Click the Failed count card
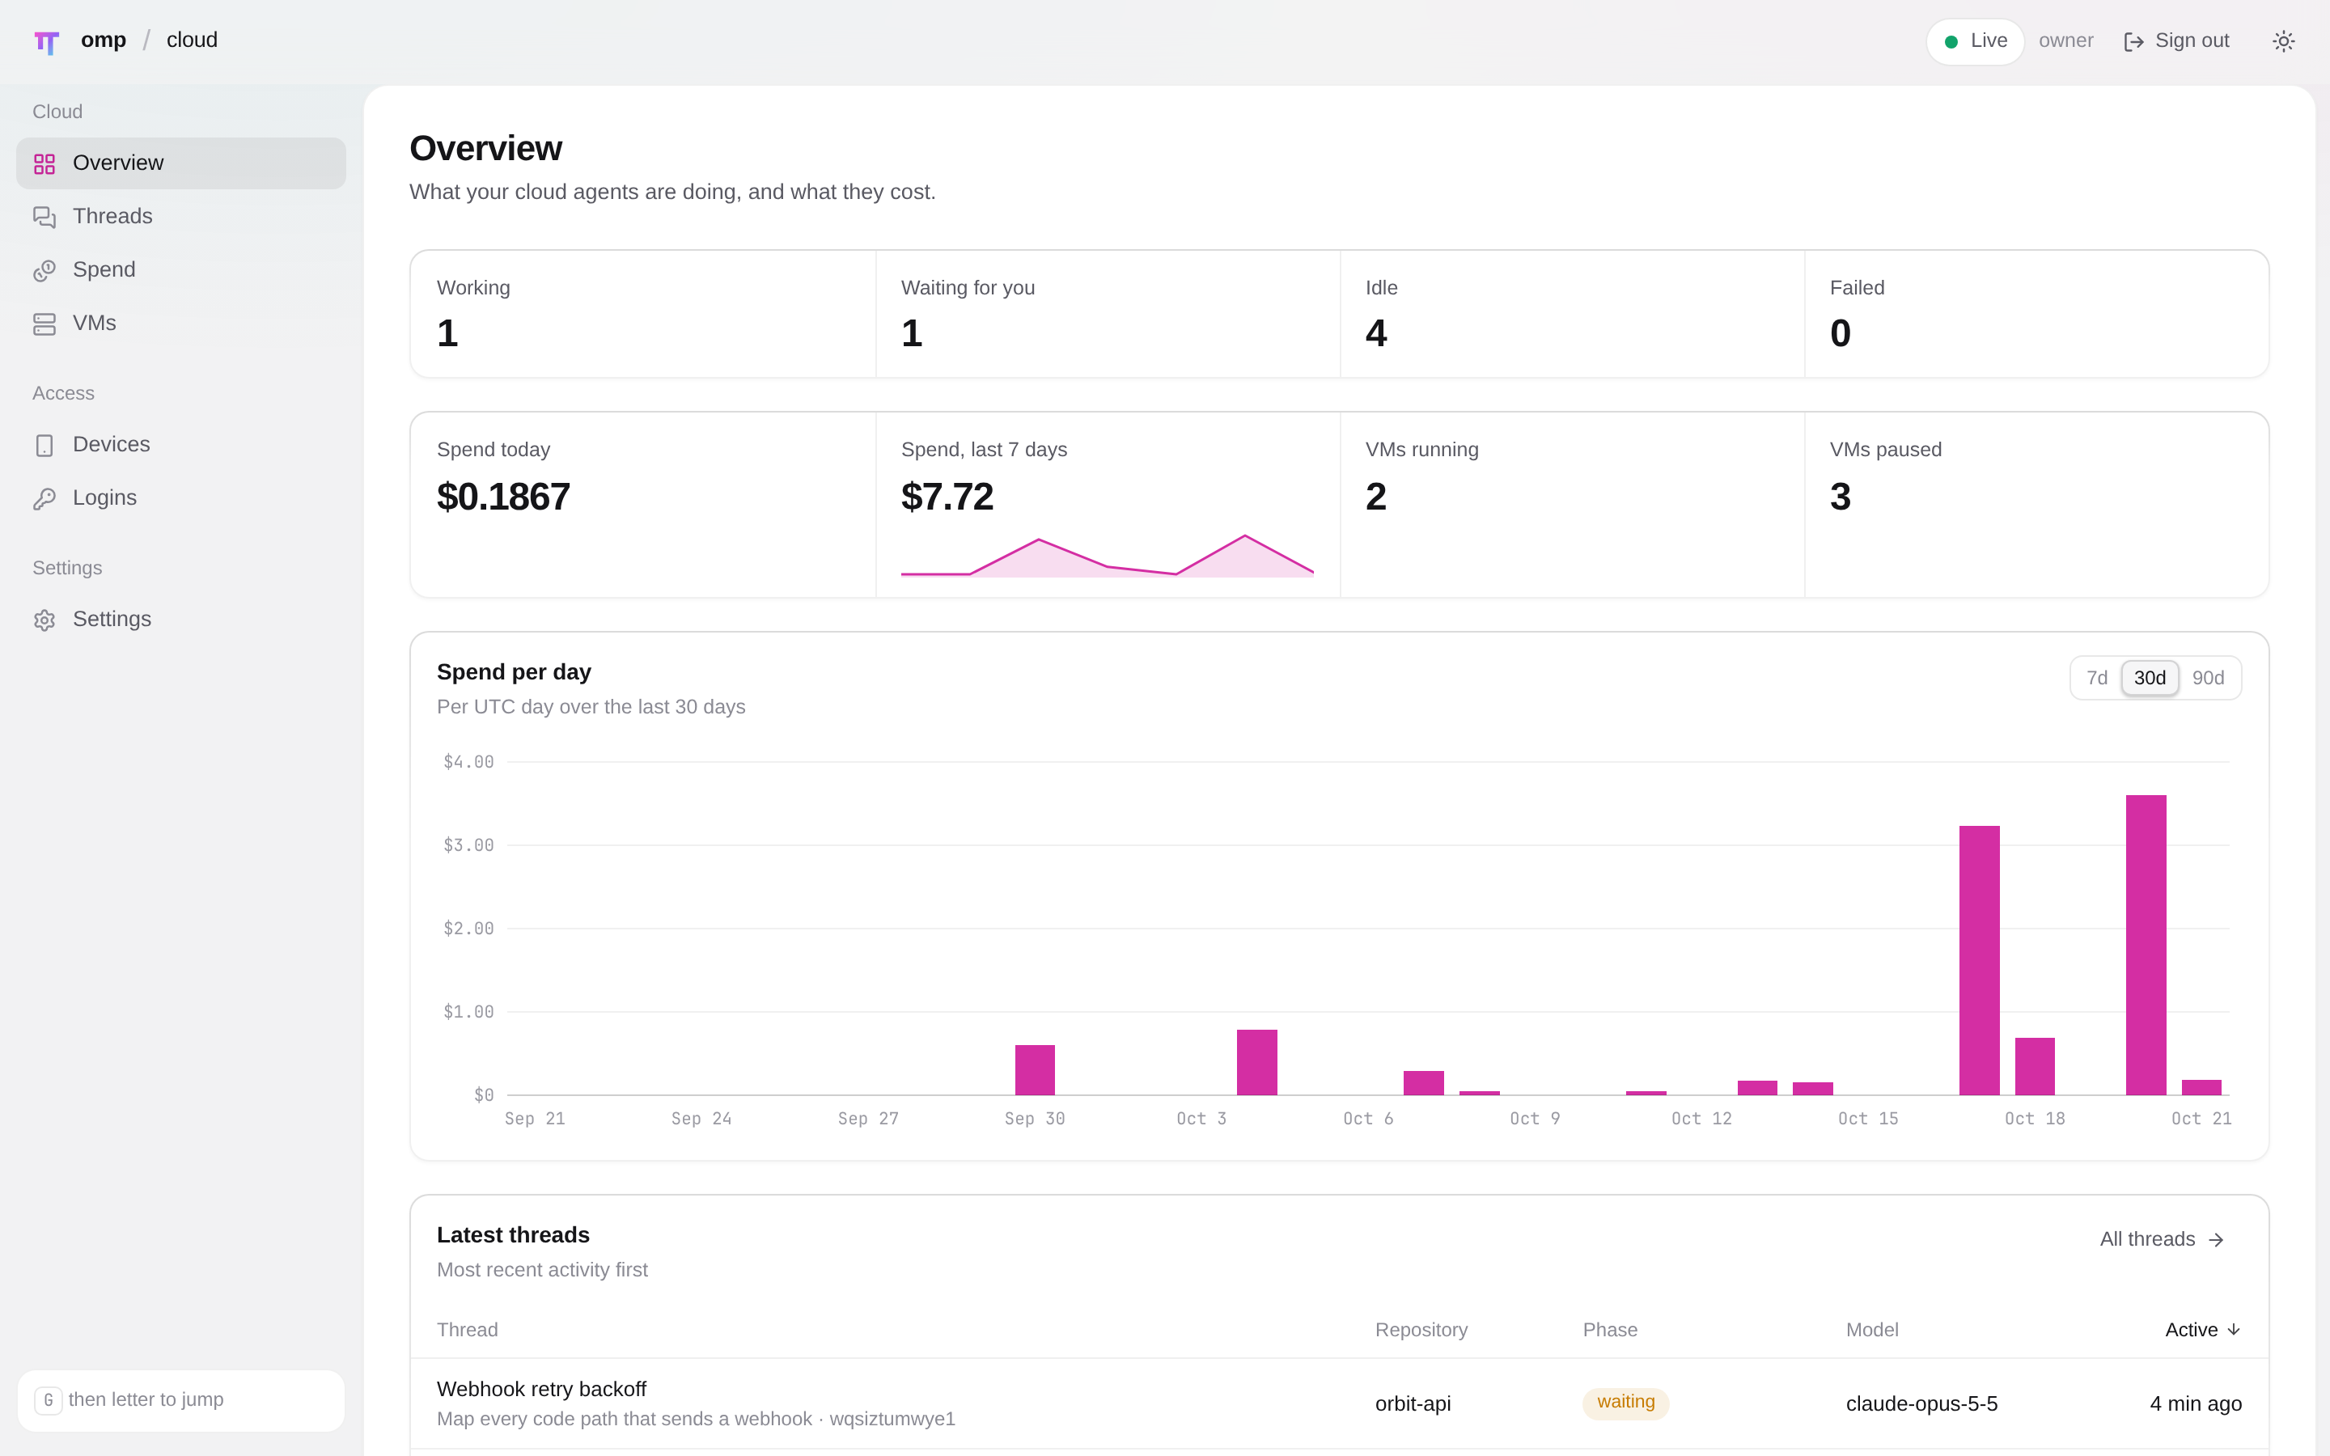This screenshot has height=1456, width=2330. pyautogui.click(x=2036, y=314)
